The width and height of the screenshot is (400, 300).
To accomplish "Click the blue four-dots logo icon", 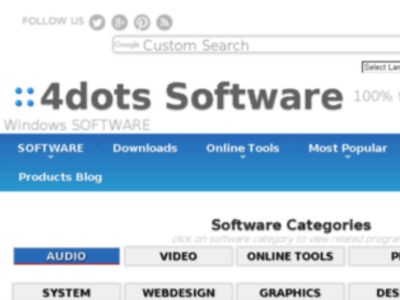I will (x=25, y=97).
